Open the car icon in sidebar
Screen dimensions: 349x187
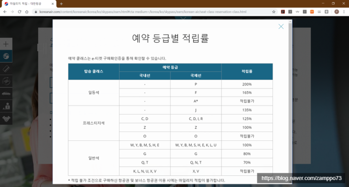point(6,93)
